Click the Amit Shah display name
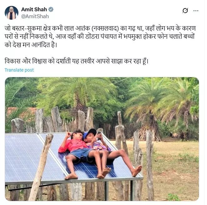This screenshot has width=207, height=205. pos(34,9)
